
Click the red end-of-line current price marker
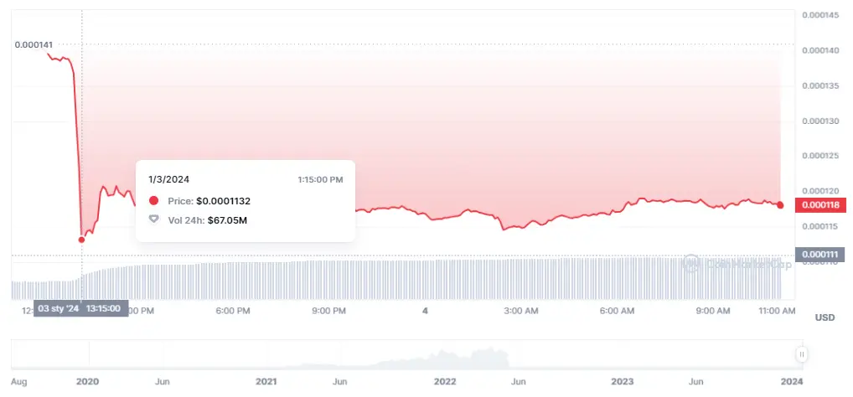(x=780, y=205)
